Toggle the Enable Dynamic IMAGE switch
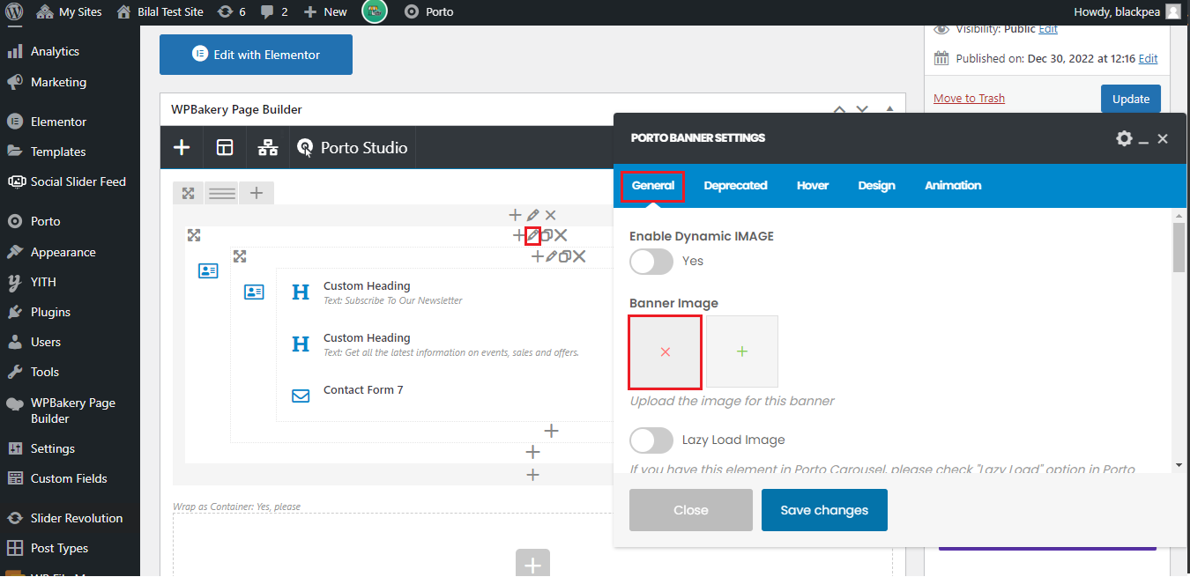Viewport: 1190px width, 577px height. [x=651, y=262]
